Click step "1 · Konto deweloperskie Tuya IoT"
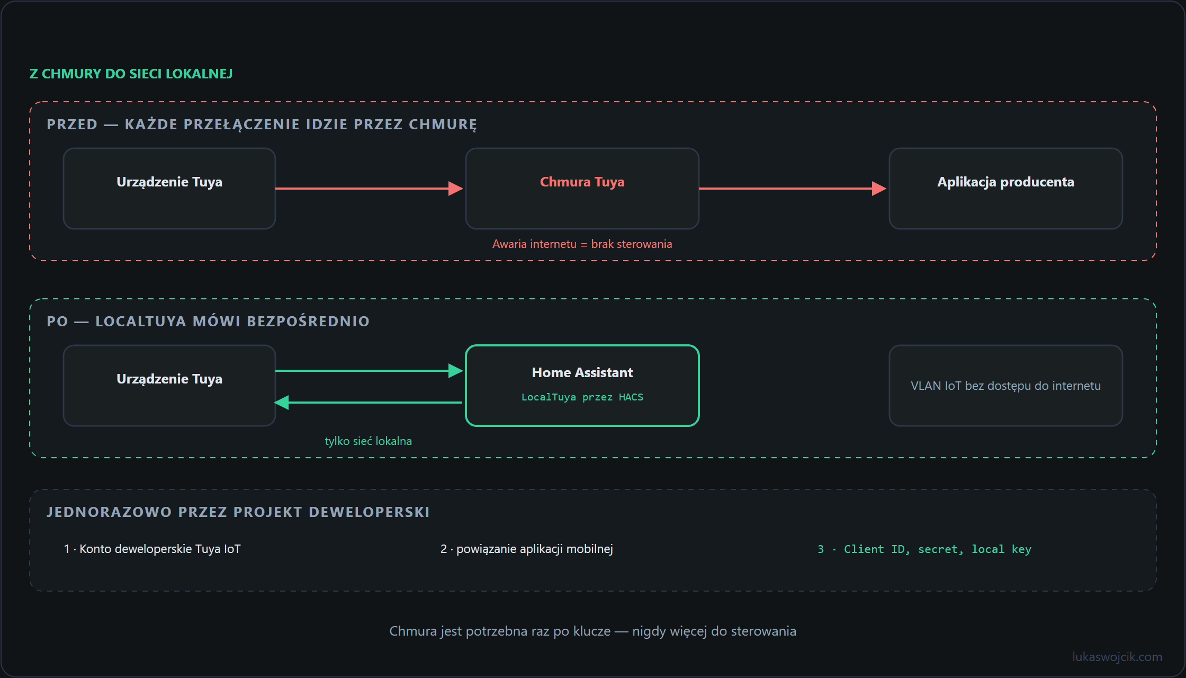Viewport: 1186px width, 678px height. coord(152,549)
